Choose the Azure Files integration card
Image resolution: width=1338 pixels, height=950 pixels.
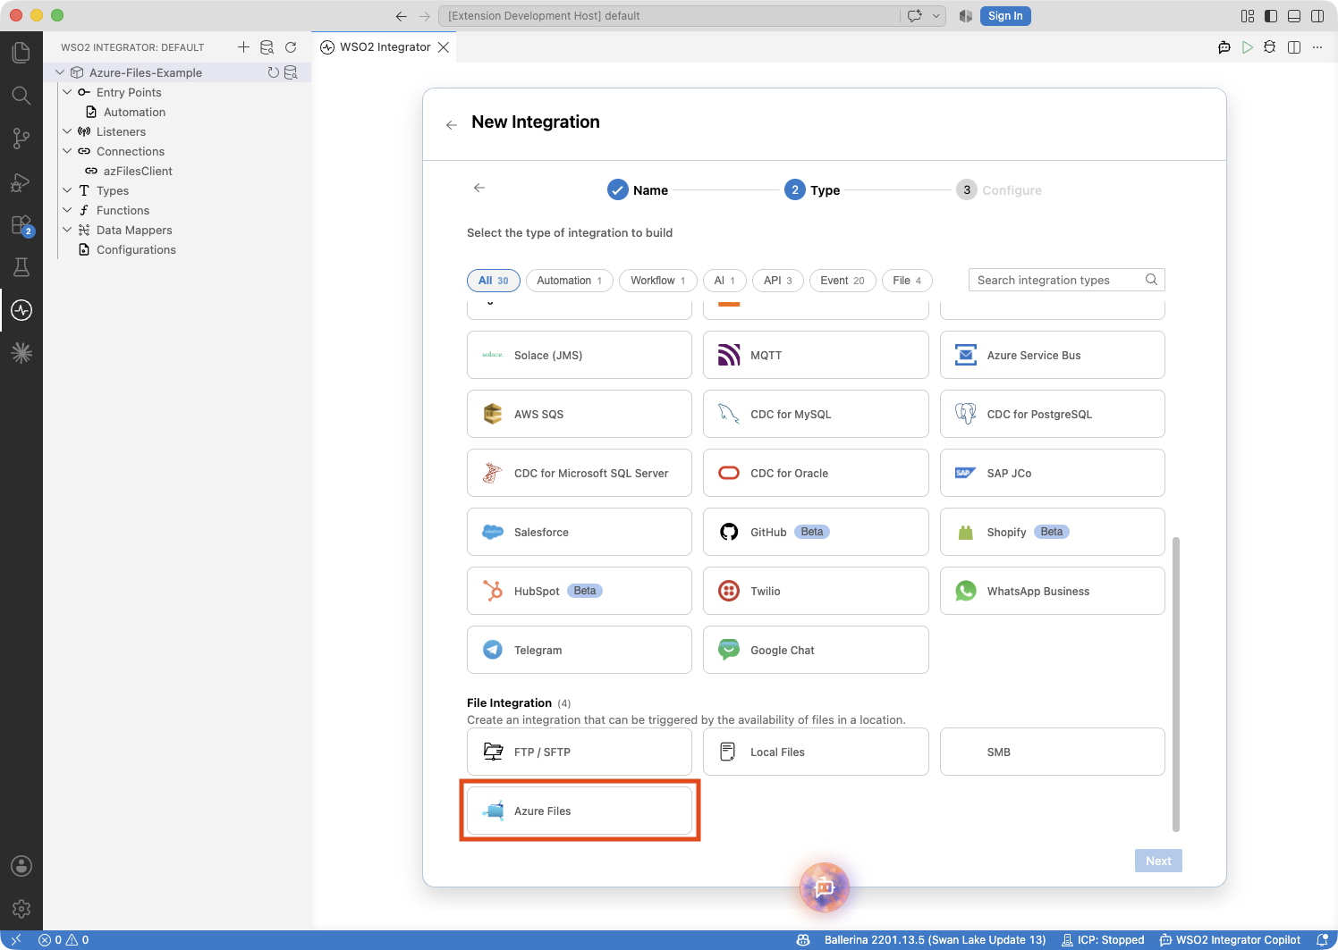(580, 811)
